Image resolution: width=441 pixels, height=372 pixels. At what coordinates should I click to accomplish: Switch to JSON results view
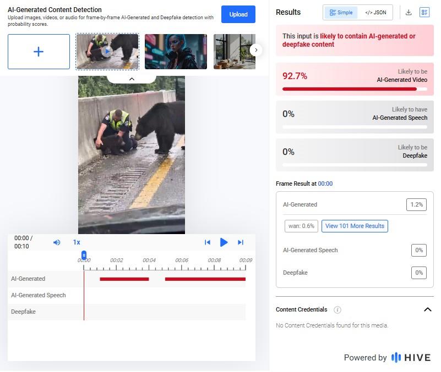(375, 13)
